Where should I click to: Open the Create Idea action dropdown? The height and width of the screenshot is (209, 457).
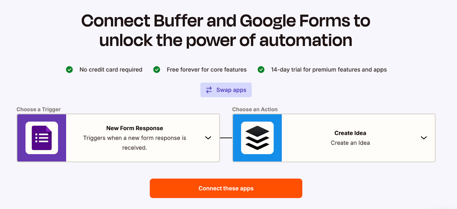click(424, 138)
